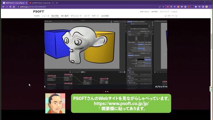Open the サポート menu item

click(96, 16)
